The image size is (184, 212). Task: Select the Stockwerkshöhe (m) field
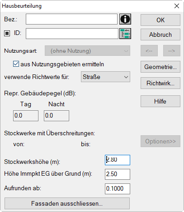click(x=118, y=160)
